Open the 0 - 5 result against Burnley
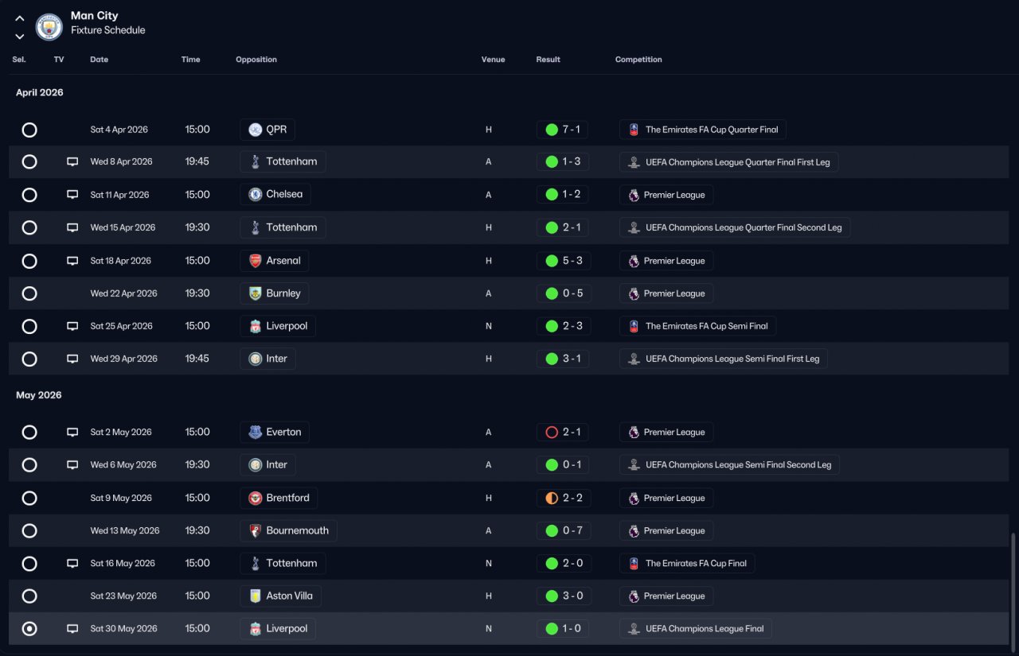 click(x=562, y=293)
